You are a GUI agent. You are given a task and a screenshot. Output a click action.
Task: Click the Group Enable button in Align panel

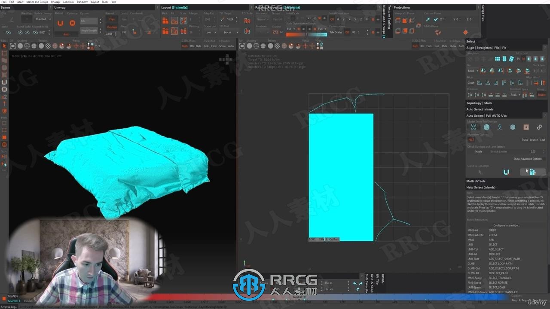pos(541,95)
